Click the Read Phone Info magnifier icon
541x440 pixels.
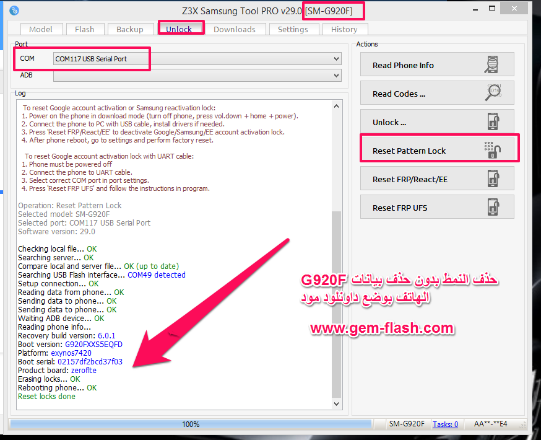pyautogui.click(x=491, y=64)
